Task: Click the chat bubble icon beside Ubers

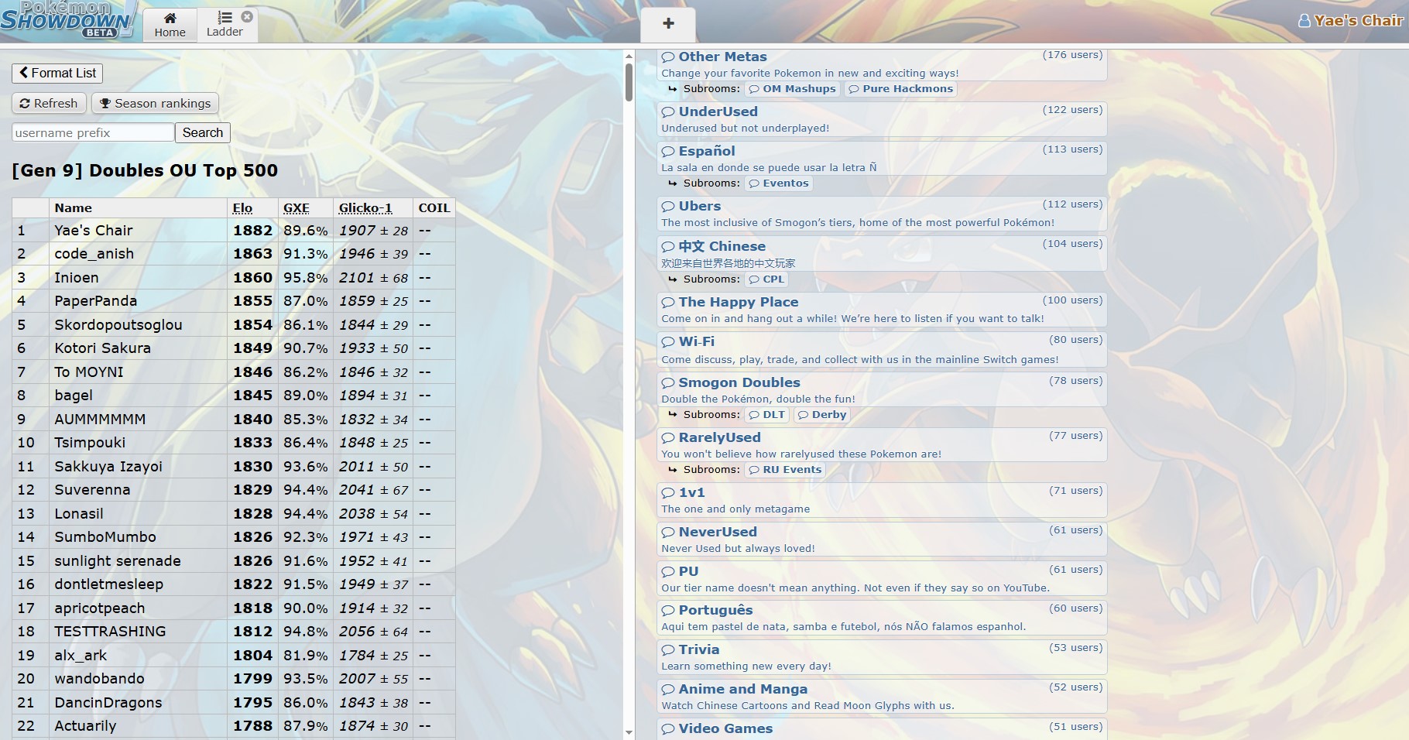Action: 668,207
